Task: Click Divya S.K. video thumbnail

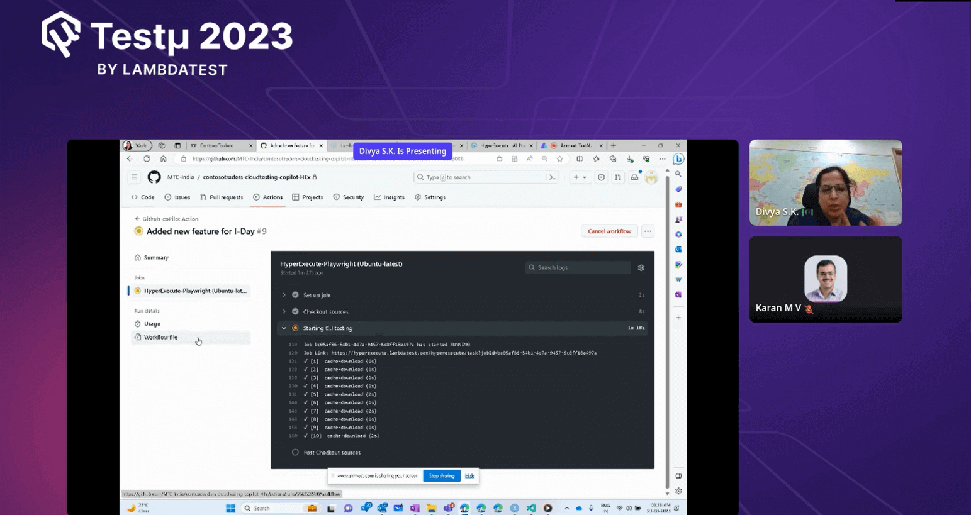Action: (x=826, y=183)
